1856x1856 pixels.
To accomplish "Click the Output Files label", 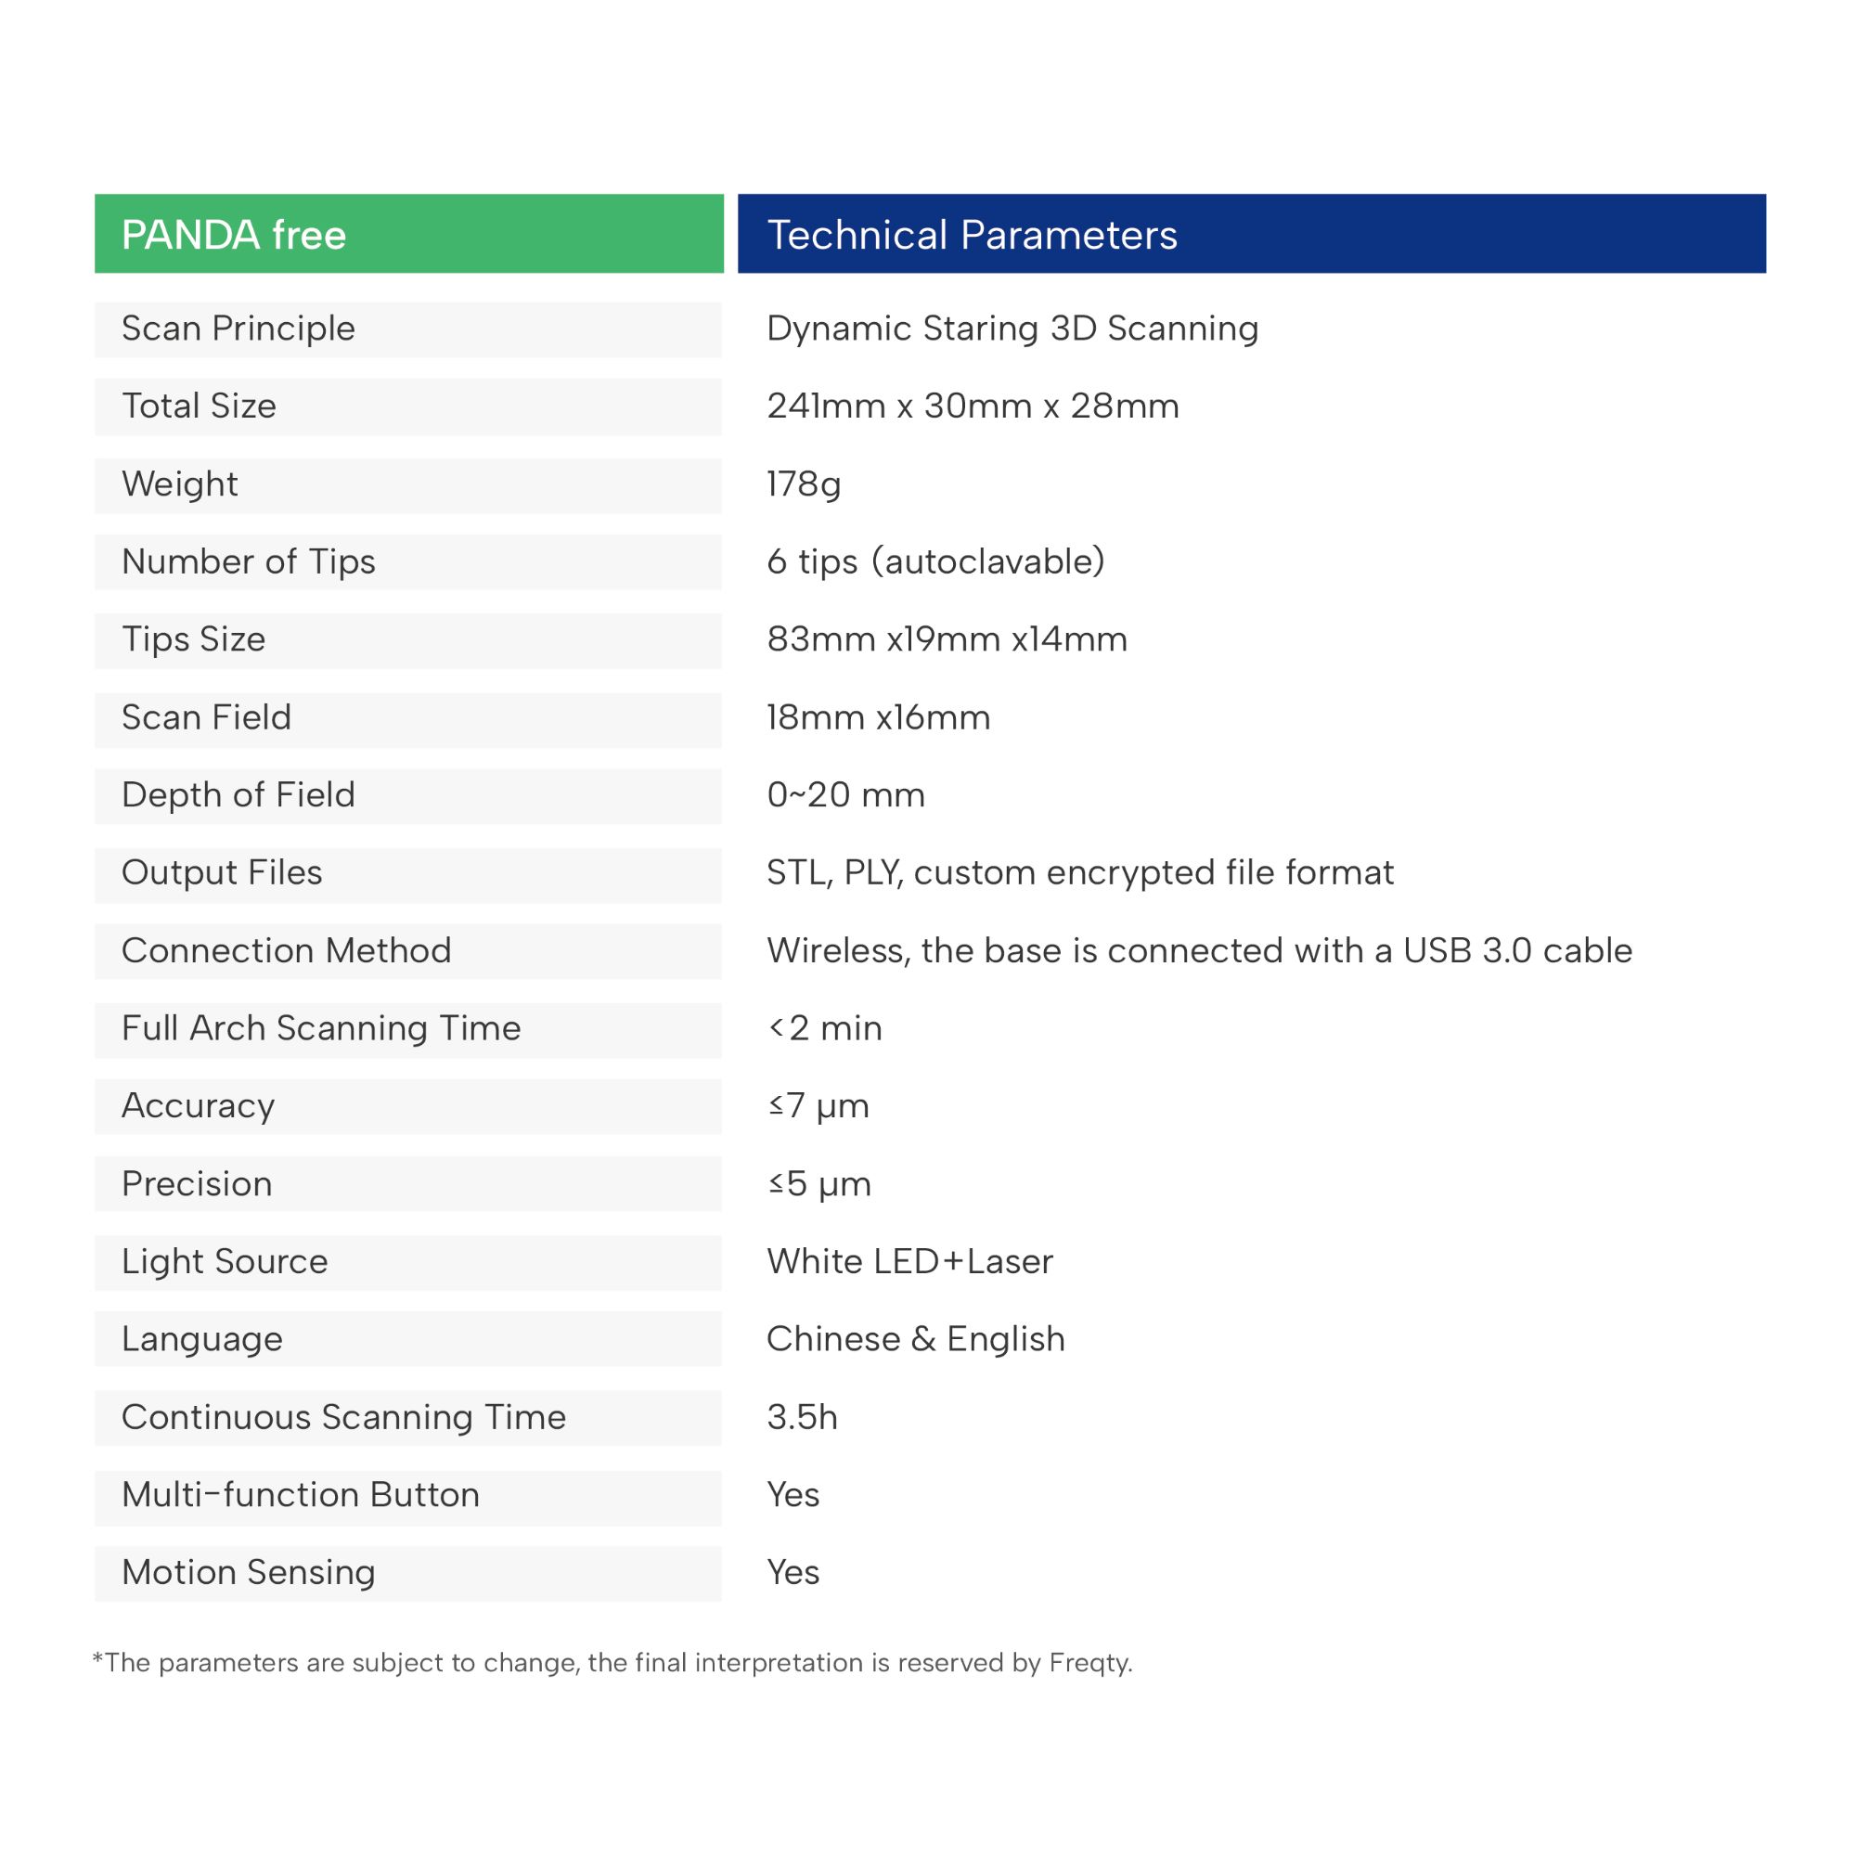I will (x=221, y=873).
